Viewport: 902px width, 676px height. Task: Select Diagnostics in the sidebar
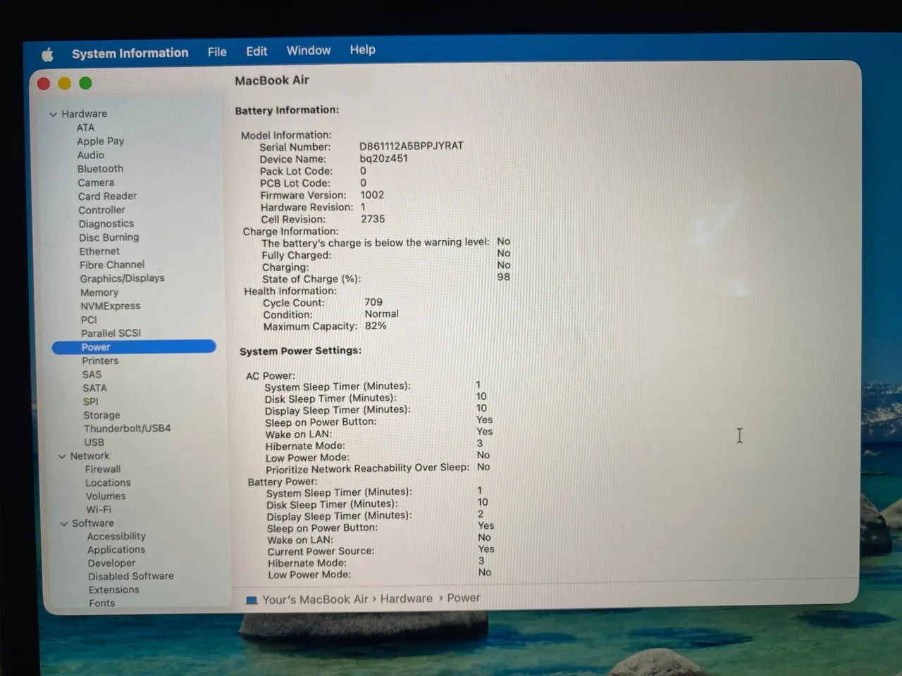(x=106, y=224)
